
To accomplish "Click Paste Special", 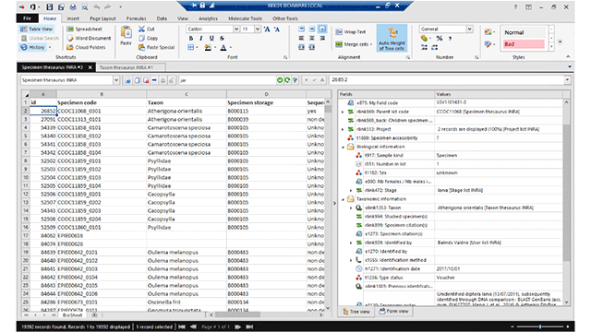I will point(156,47).
